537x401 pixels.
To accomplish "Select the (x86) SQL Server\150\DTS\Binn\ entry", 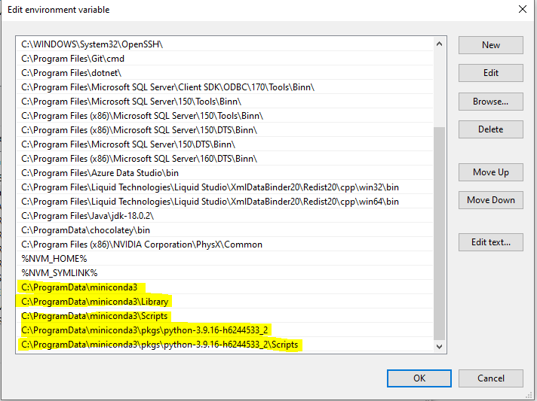I will [225, 130].
